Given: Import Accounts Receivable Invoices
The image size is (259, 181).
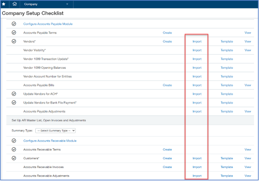Looking at the screenshot, I should coord(197,167).
